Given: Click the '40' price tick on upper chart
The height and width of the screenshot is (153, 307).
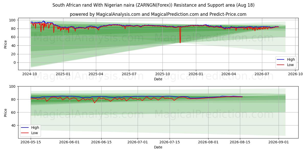Looking at the screenshot, I should tap(14, 46).
